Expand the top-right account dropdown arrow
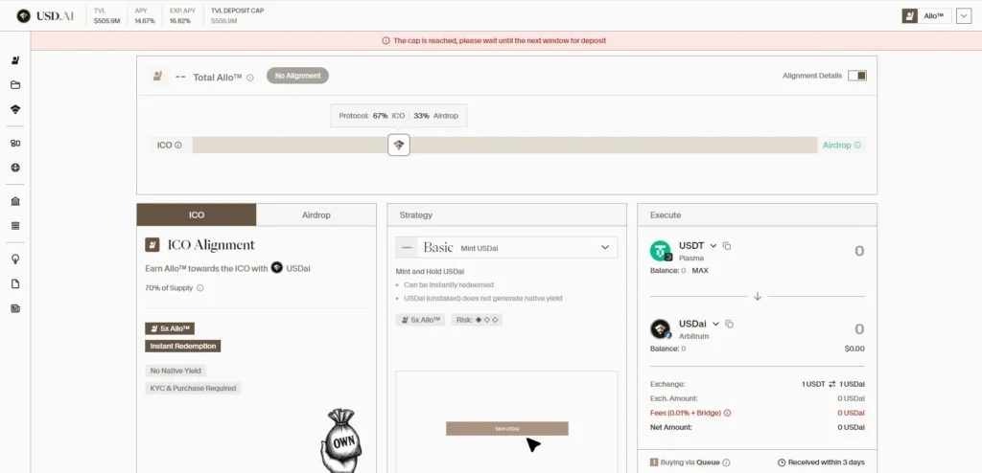Screen dimensions: 982x473 point(964,15)
